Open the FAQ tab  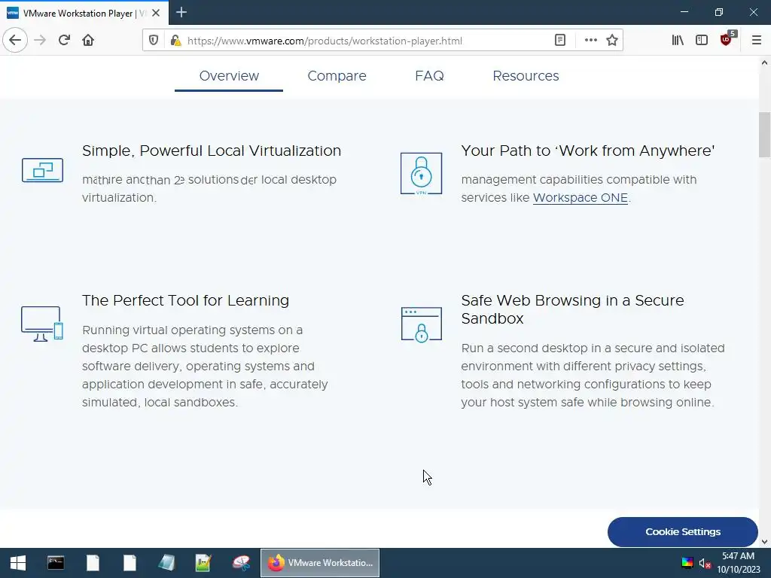(429, 76)
